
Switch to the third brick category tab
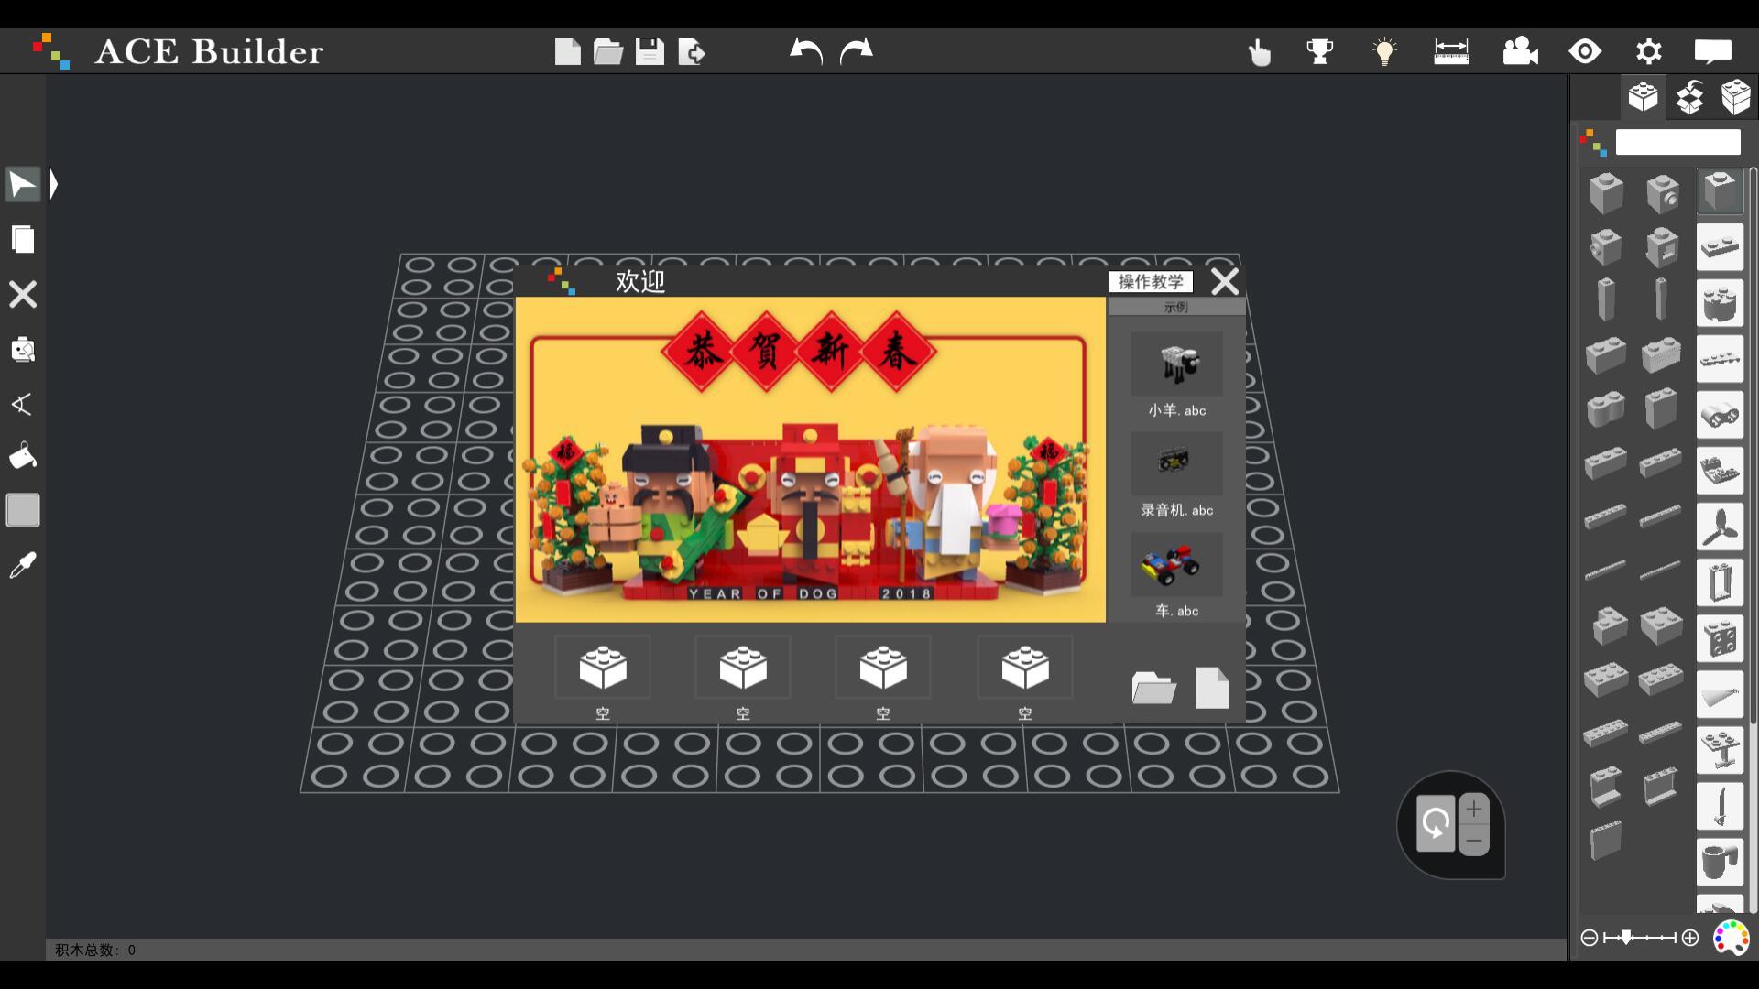tap(1735, 97)
